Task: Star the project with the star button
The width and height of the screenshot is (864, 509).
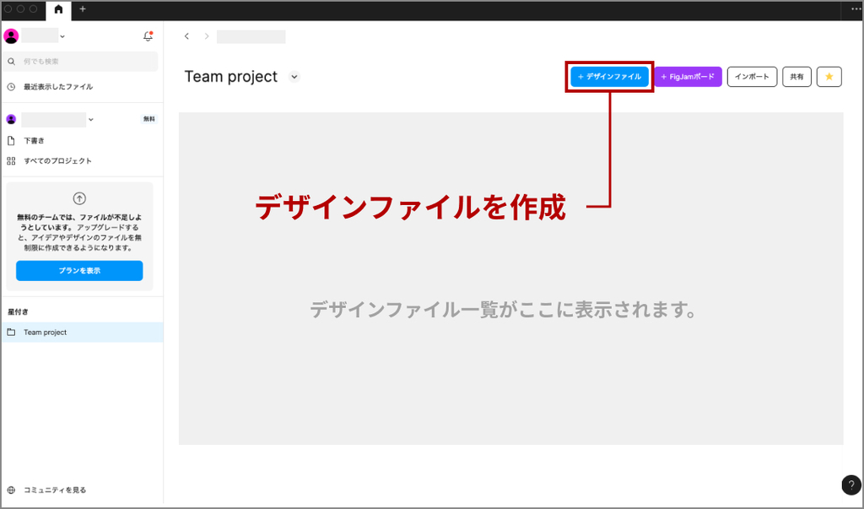Action: (829, 77)
